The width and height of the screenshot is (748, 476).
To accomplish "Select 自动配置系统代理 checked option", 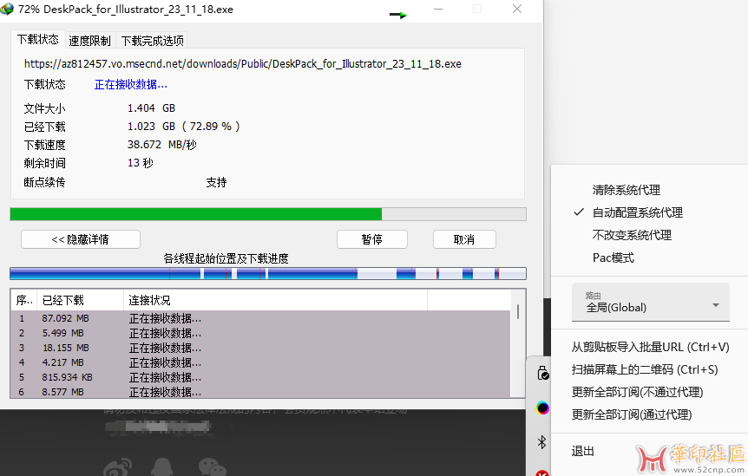I will coord(637,212).
